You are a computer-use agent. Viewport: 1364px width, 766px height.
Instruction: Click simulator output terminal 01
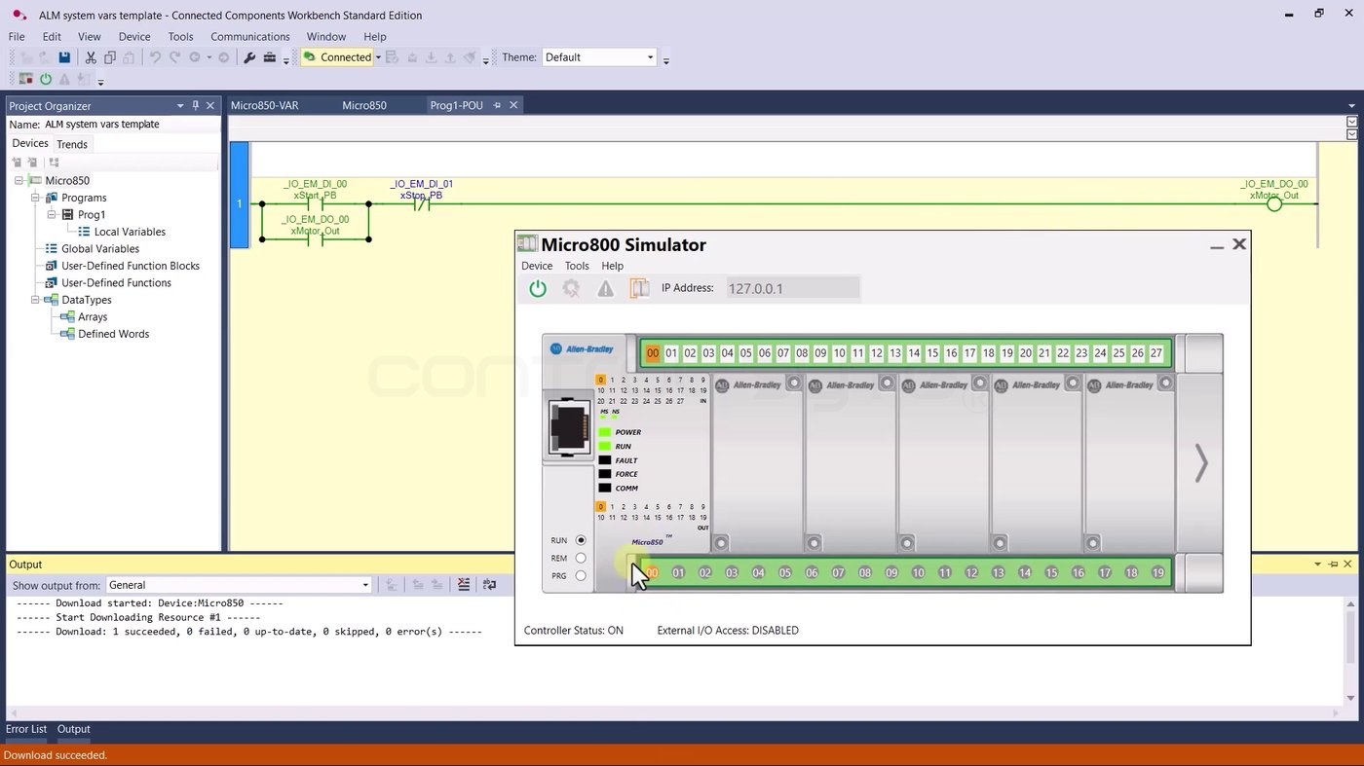click(x=678, y=573)
